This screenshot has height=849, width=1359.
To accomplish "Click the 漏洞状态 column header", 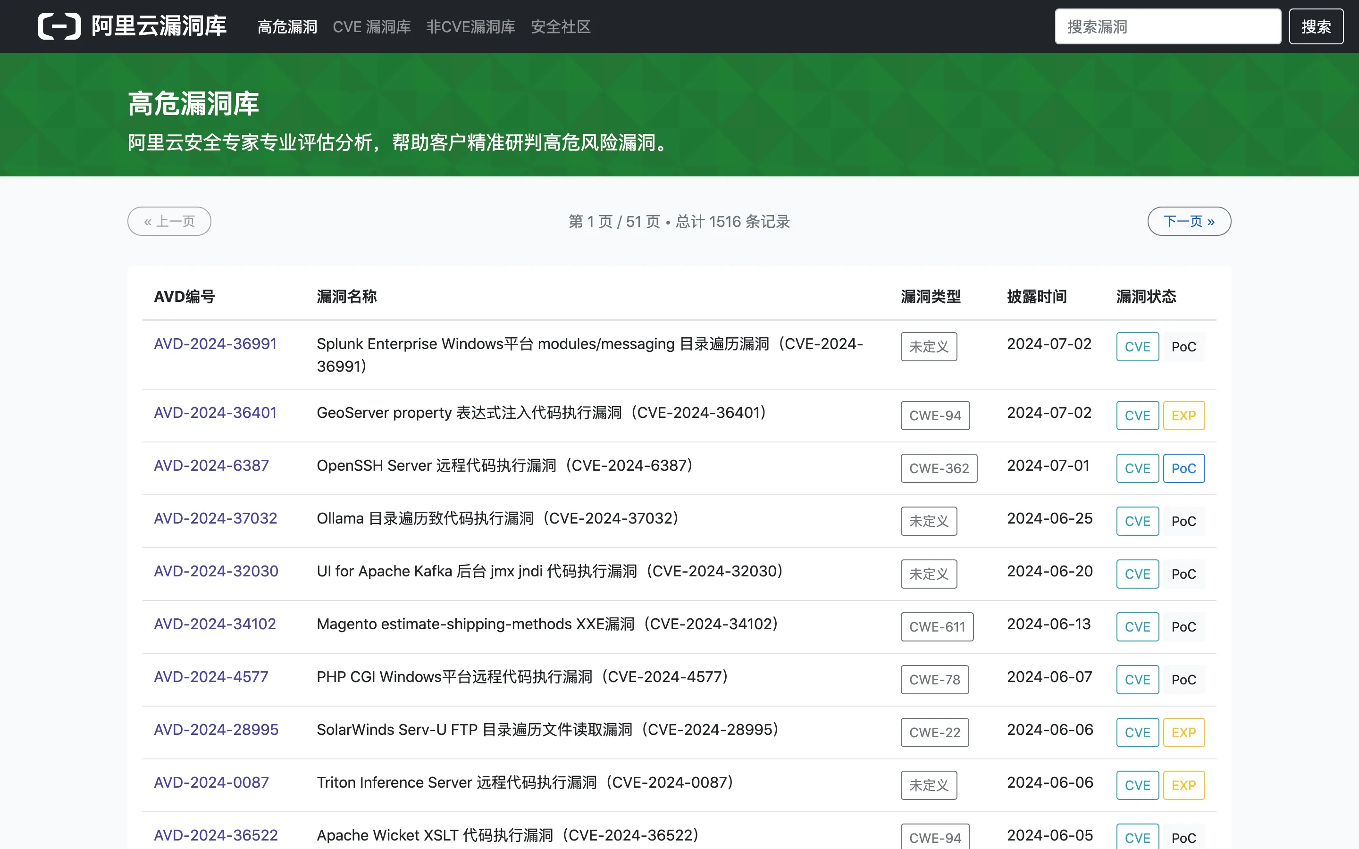I will pos(1146,297).
